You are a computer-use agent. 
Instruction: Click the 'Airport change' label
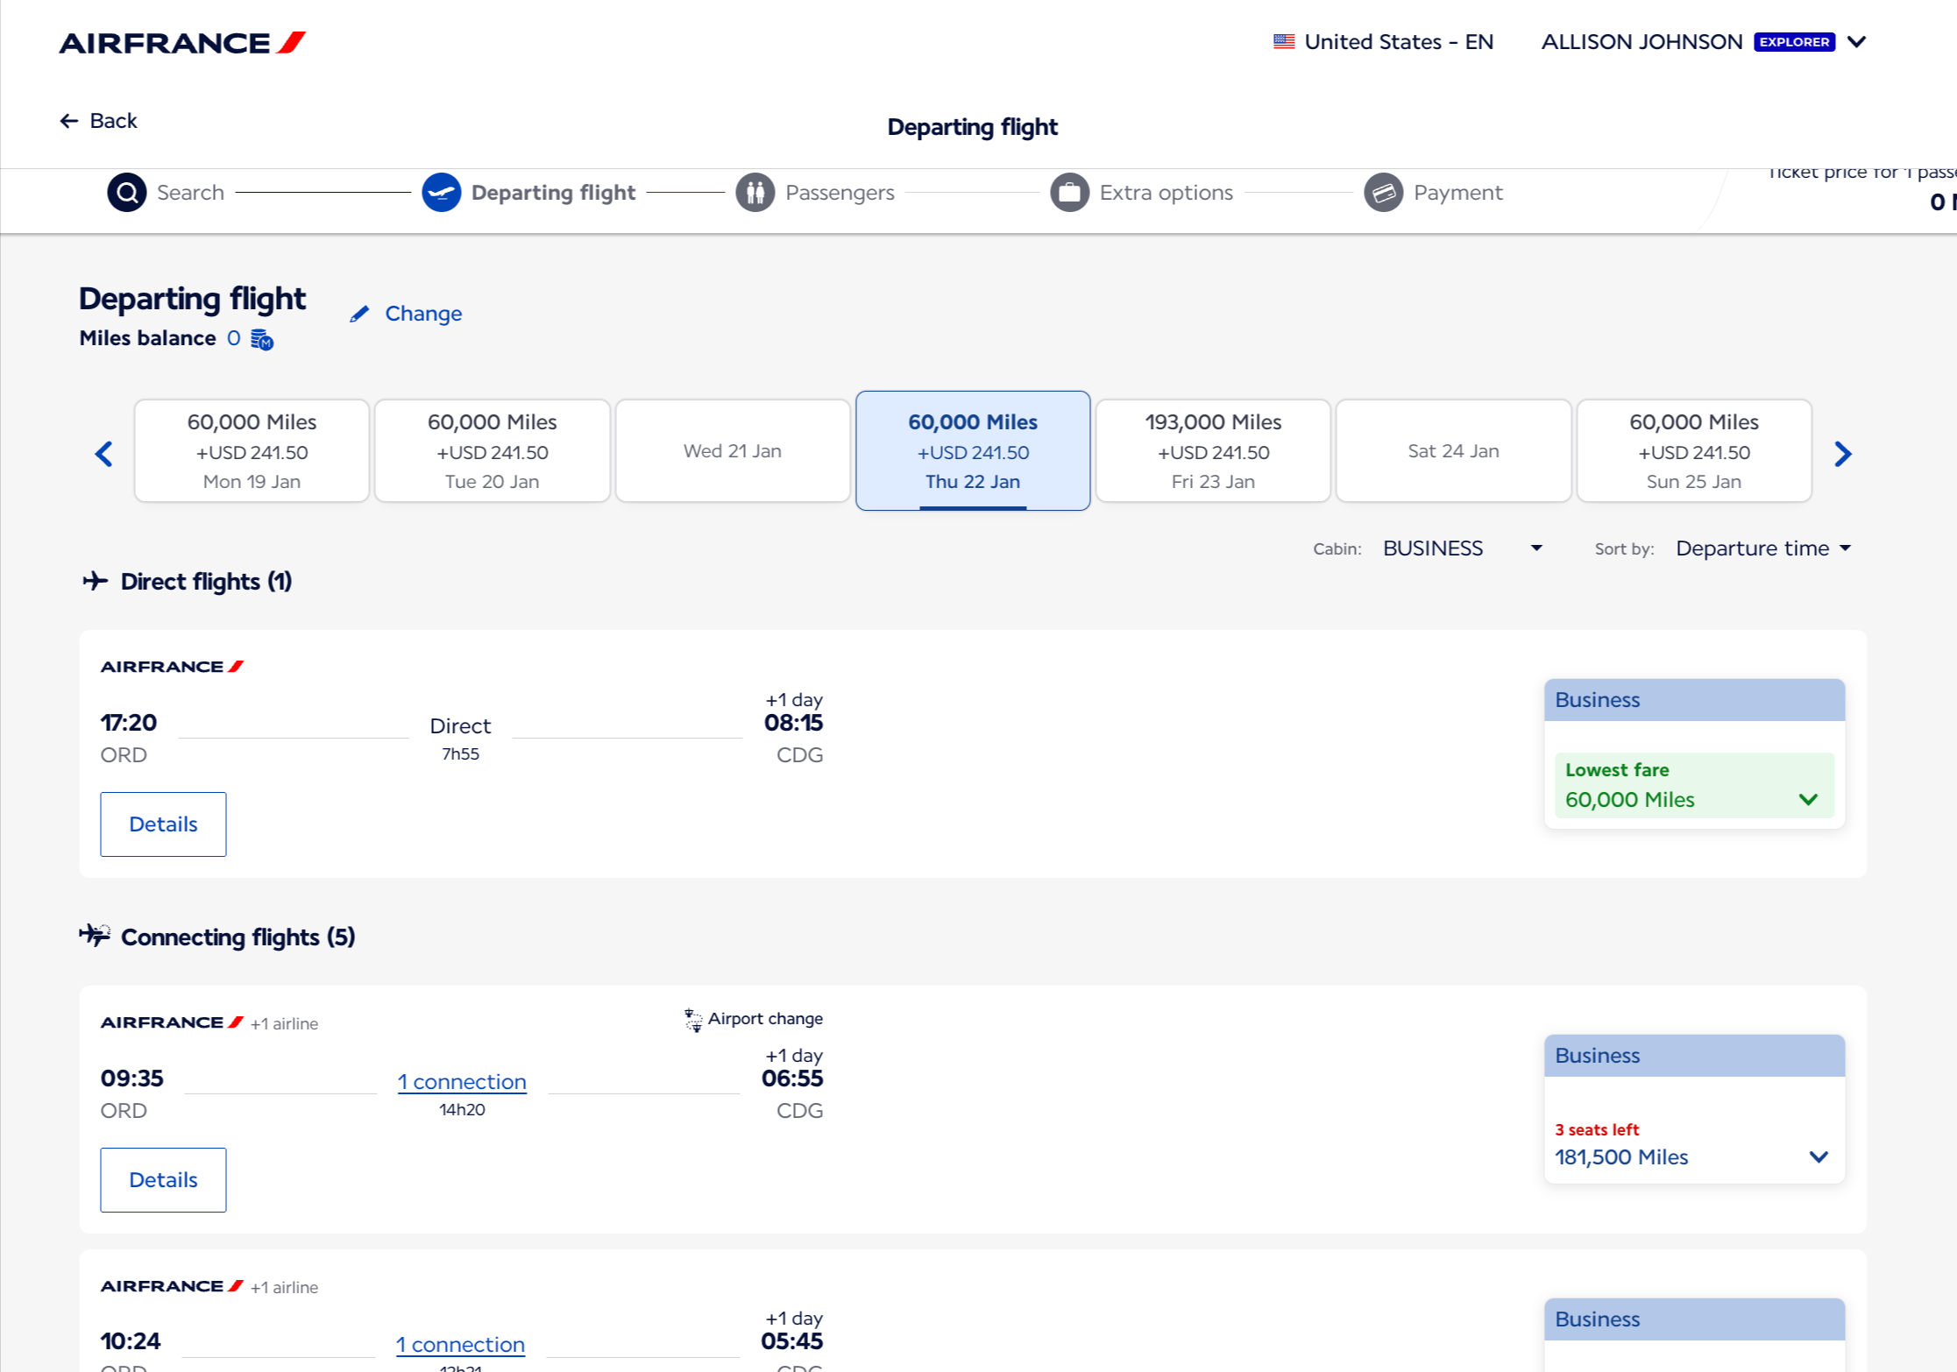765,1019
